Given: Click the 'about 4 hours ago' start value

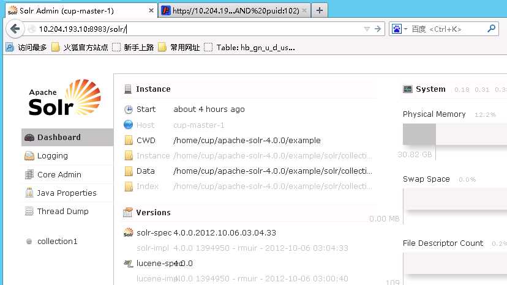Looking at the screenshot, I should click(209, 109).
